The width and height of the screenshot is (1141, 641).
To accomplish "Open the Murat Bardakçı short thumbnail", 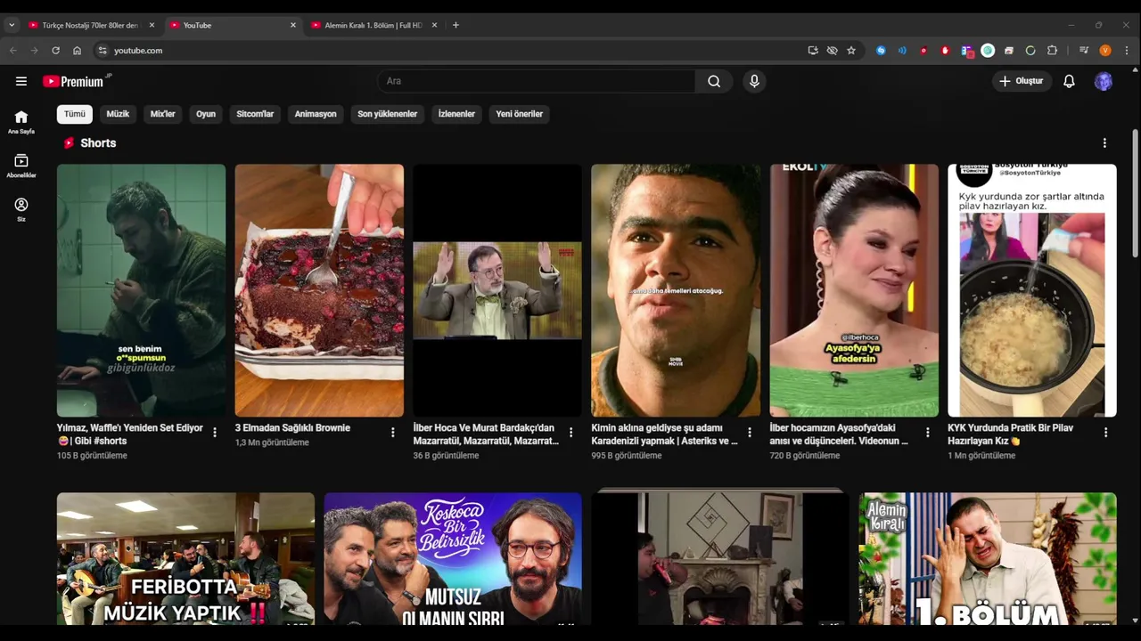I will [497, 290].
